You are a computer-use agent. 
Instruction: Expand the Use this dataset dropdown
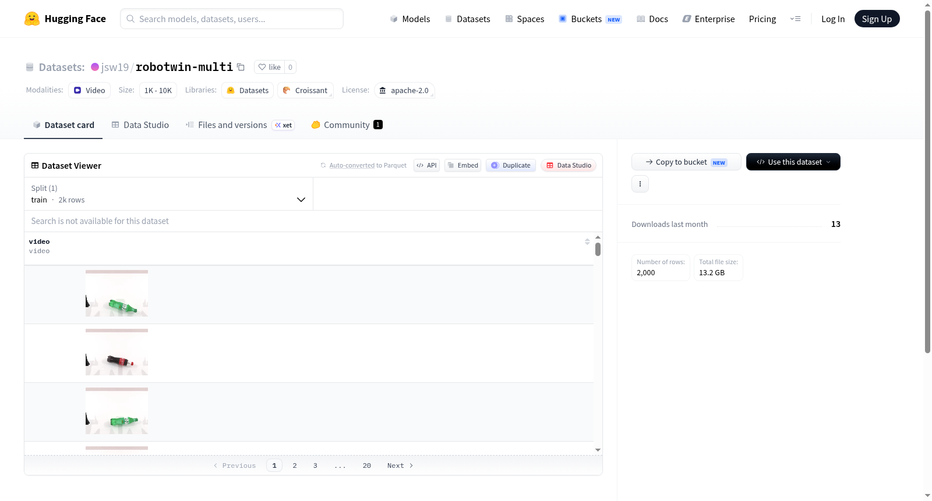point(793,162)
